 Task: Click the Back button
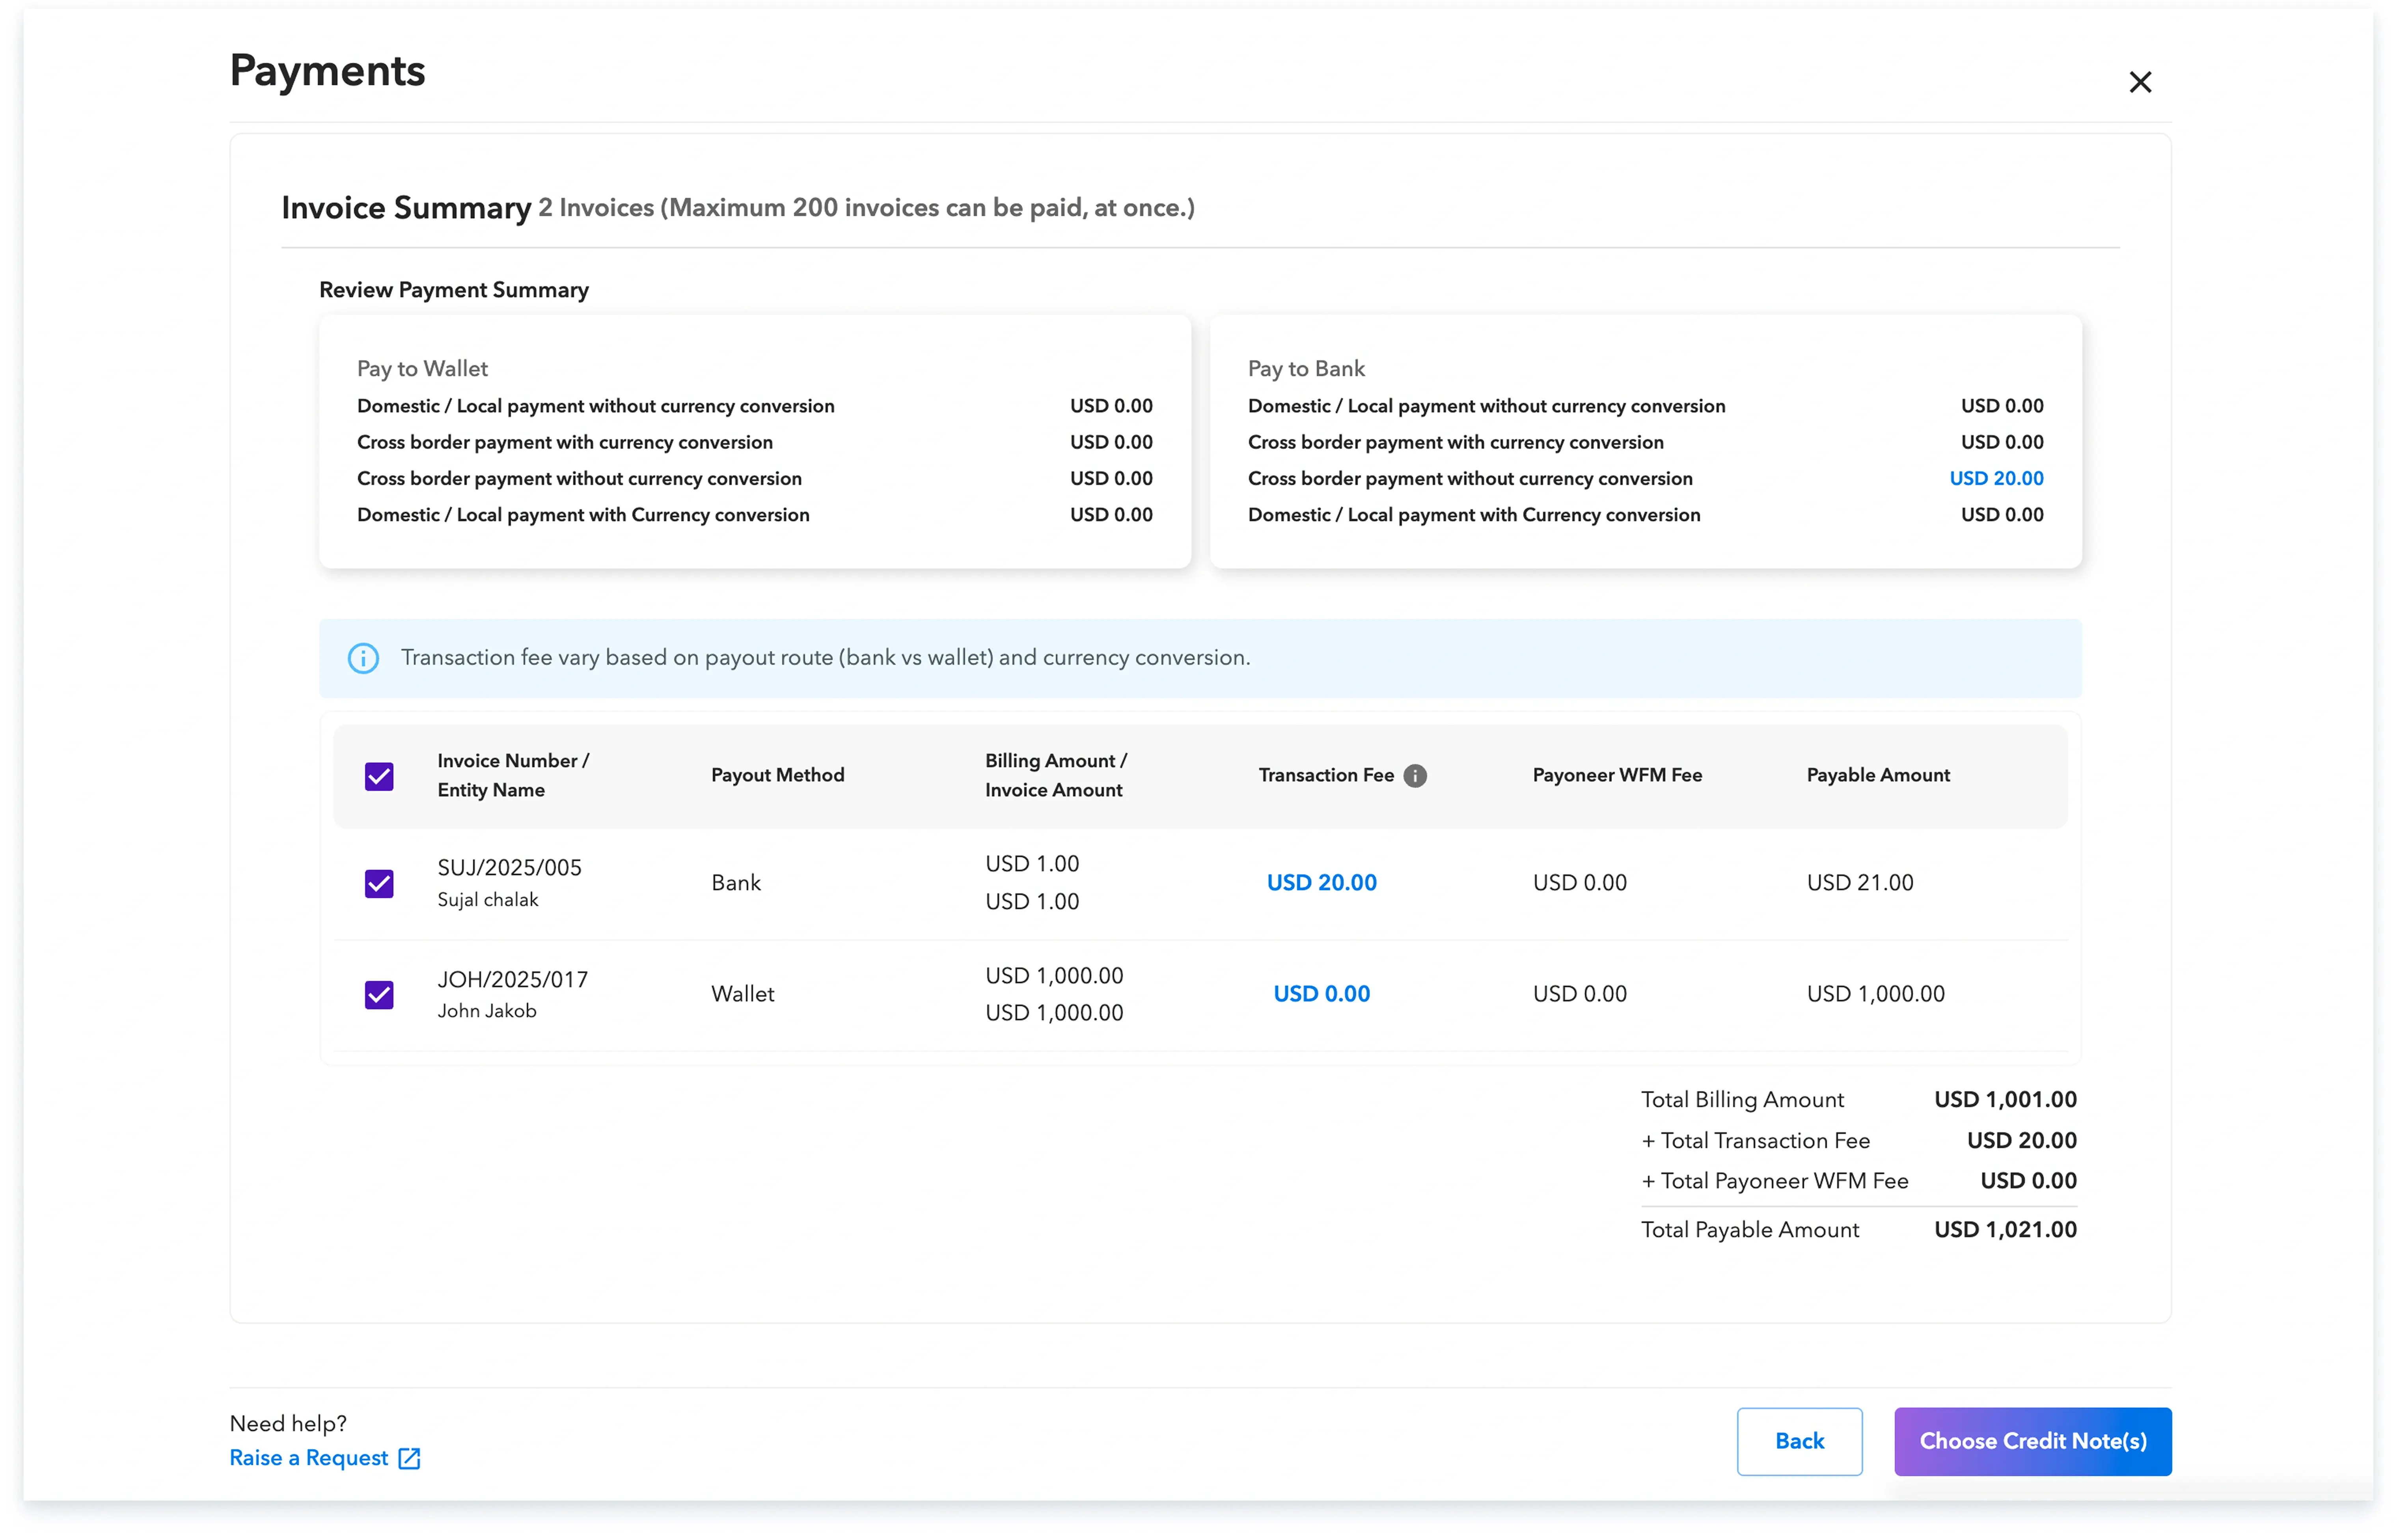[x=1798, y=1441]
